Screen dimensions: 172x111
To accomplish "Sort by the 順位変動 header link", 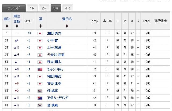I will coord(17,19).
